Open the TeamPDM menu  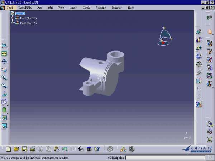point(25,8)
